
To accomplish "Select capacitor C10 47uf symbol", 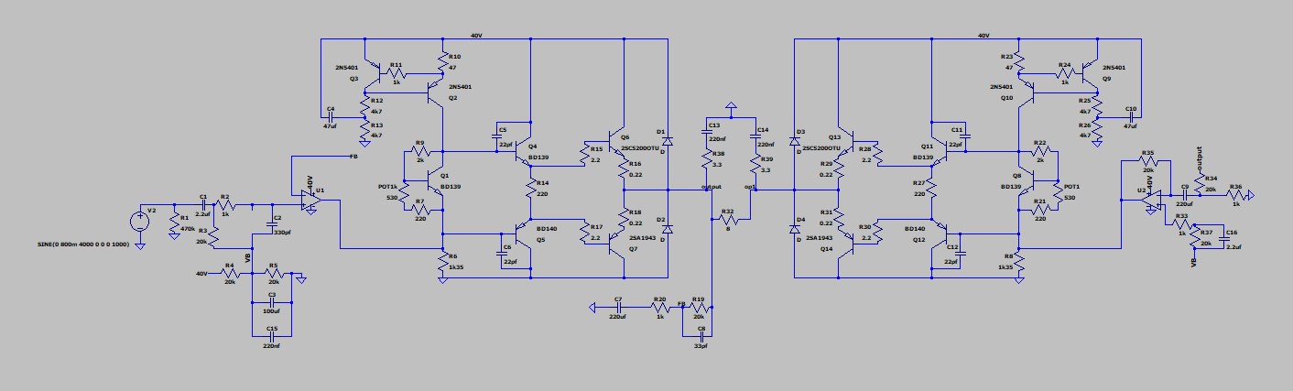I will [x=1133, y=115].
